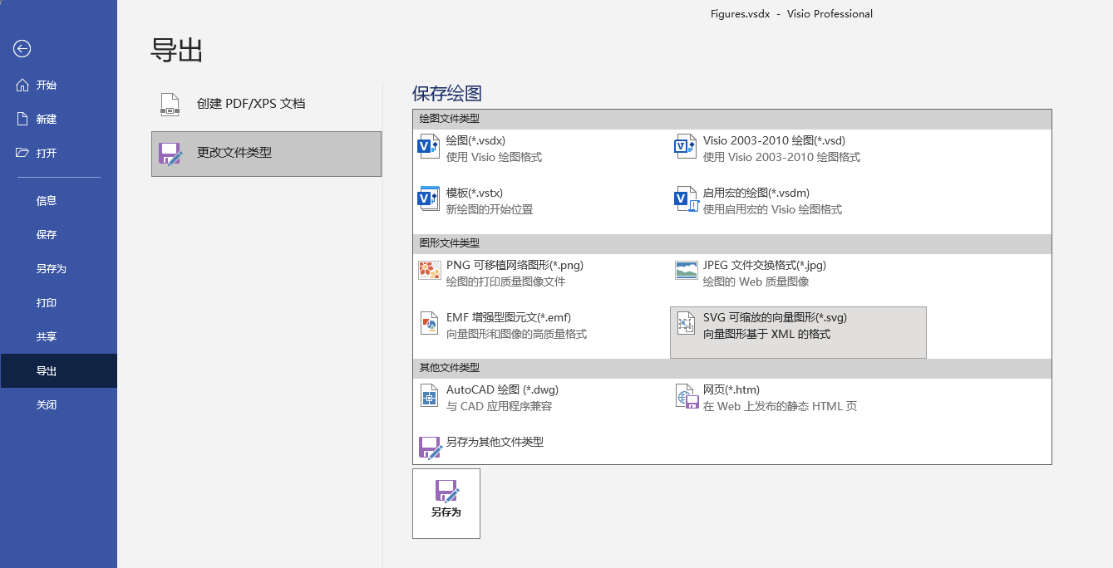Click description 与 CAD 应用程序兼容
The width and height of the screenshot is (1113, 568).
pyautogui.click(x=499, y=406)
